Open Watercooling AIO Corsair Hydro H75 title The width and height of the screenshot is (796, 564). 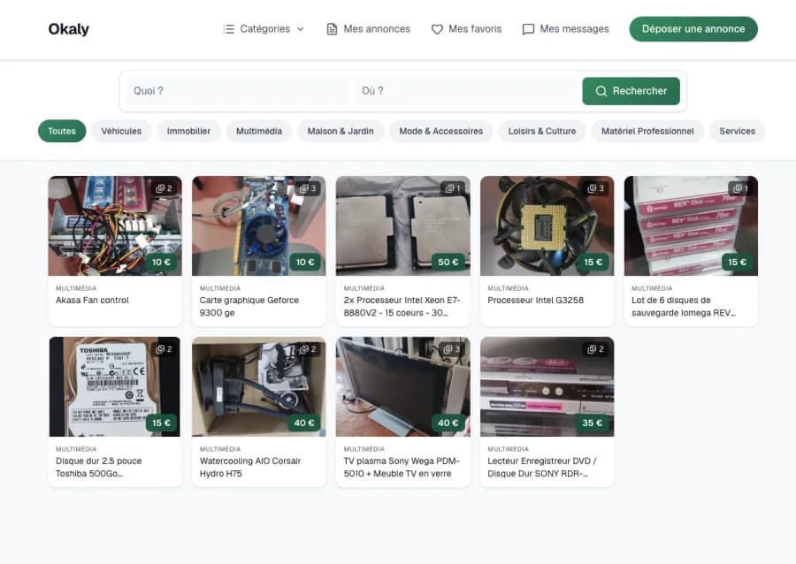click(250, 467)
